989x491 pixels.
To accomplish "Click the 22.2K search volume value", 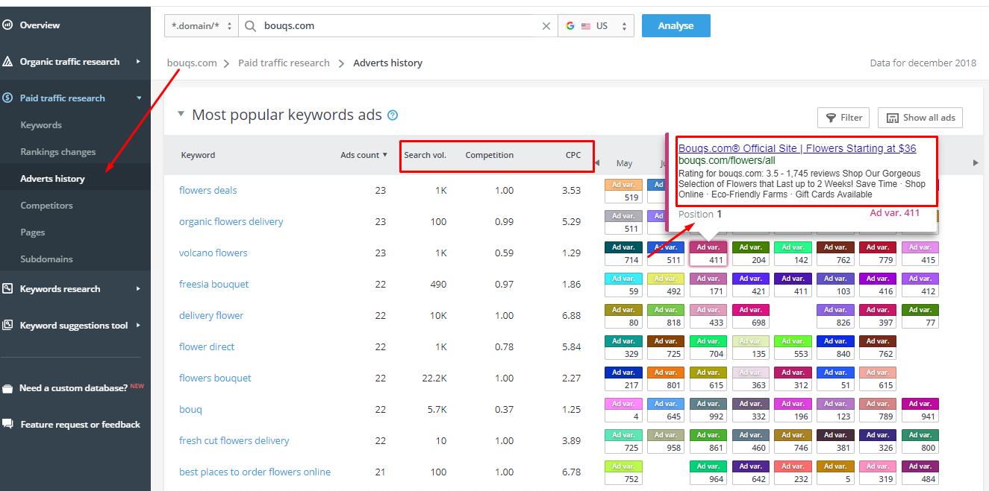I will [x=434, y=378].
